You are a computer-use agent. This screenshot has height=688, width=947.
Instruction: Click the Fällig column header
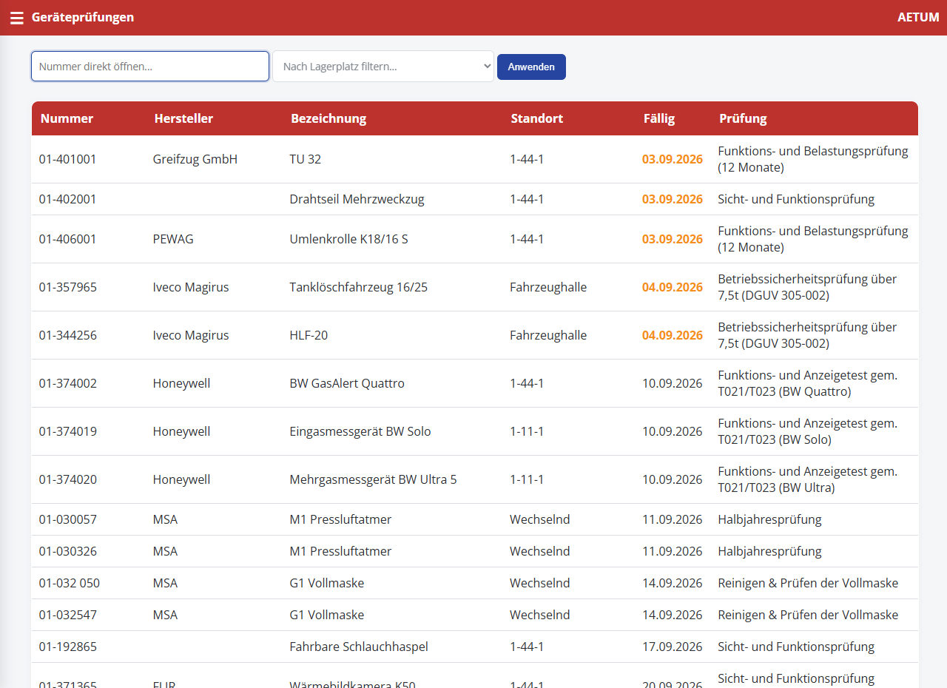pos(659,118)
